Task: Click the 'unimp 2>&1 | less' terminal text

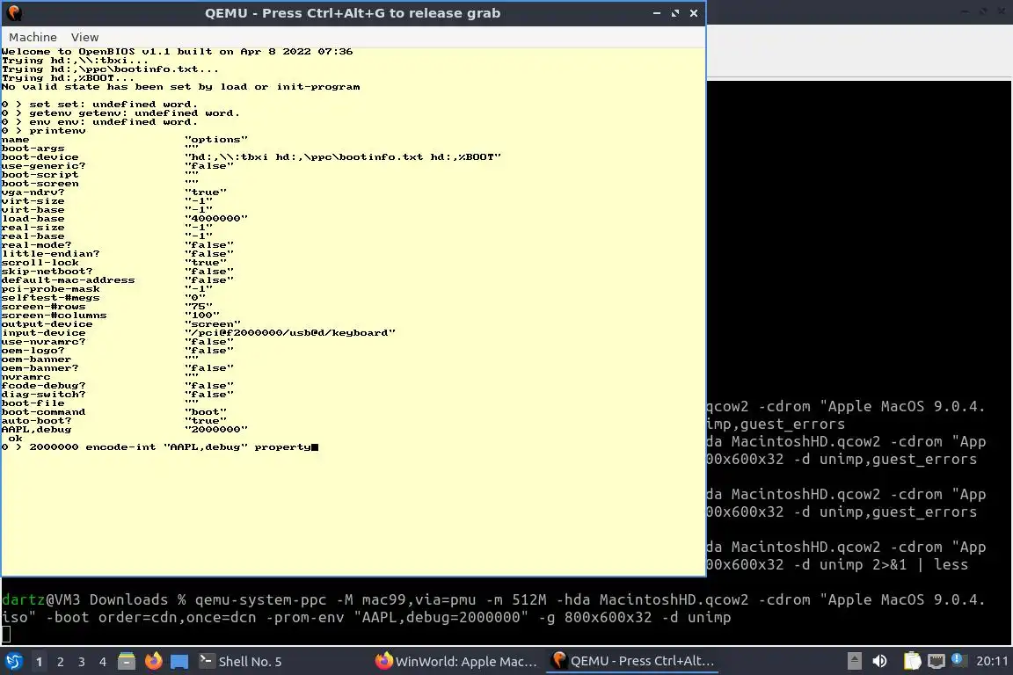Action: pos(893,564)
